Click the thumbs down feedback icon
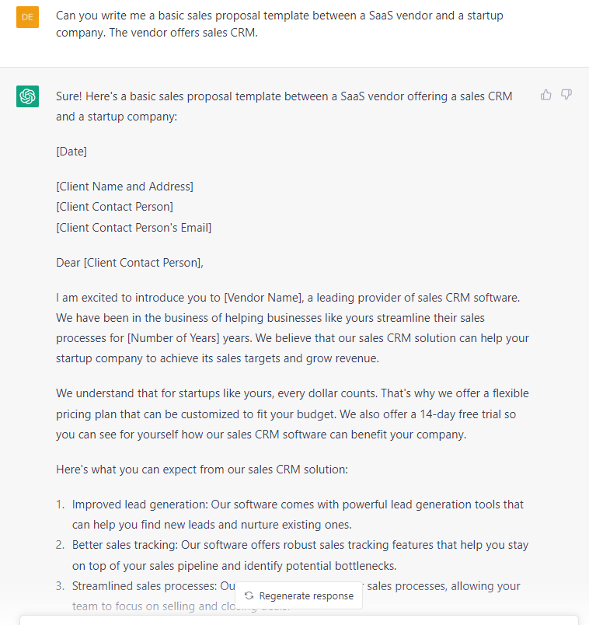The width and height of the screenshot is (589, 625). (x=566, y=95)
